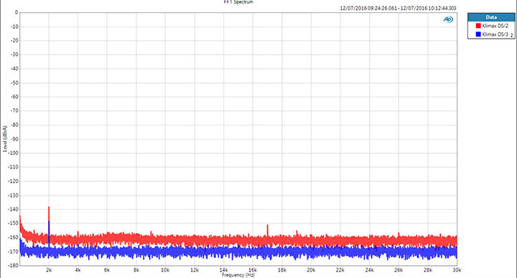Click the red spike near 17k frequency

[x=267, y=230]
